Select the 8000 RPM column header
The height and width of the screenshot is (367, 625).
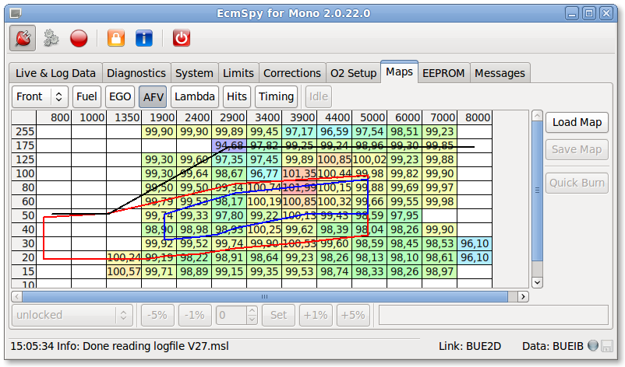[x=475, y=117]
